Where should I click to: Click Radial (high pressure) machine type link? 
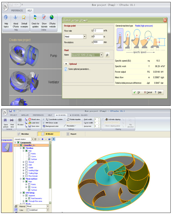coord(144,26)
